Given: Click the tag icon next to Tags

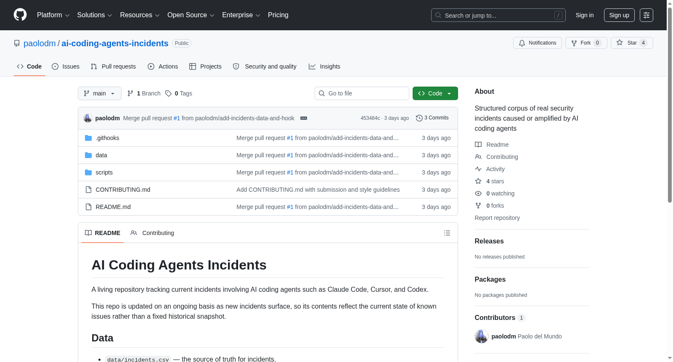Looking at the screenshot, I should click(168, 93).
